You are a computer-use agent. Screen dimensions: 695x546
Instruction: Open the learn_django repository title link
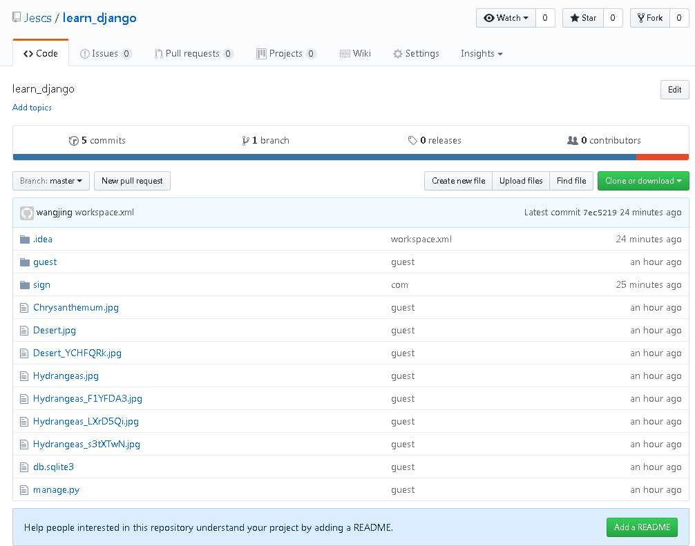click(99, 18)
